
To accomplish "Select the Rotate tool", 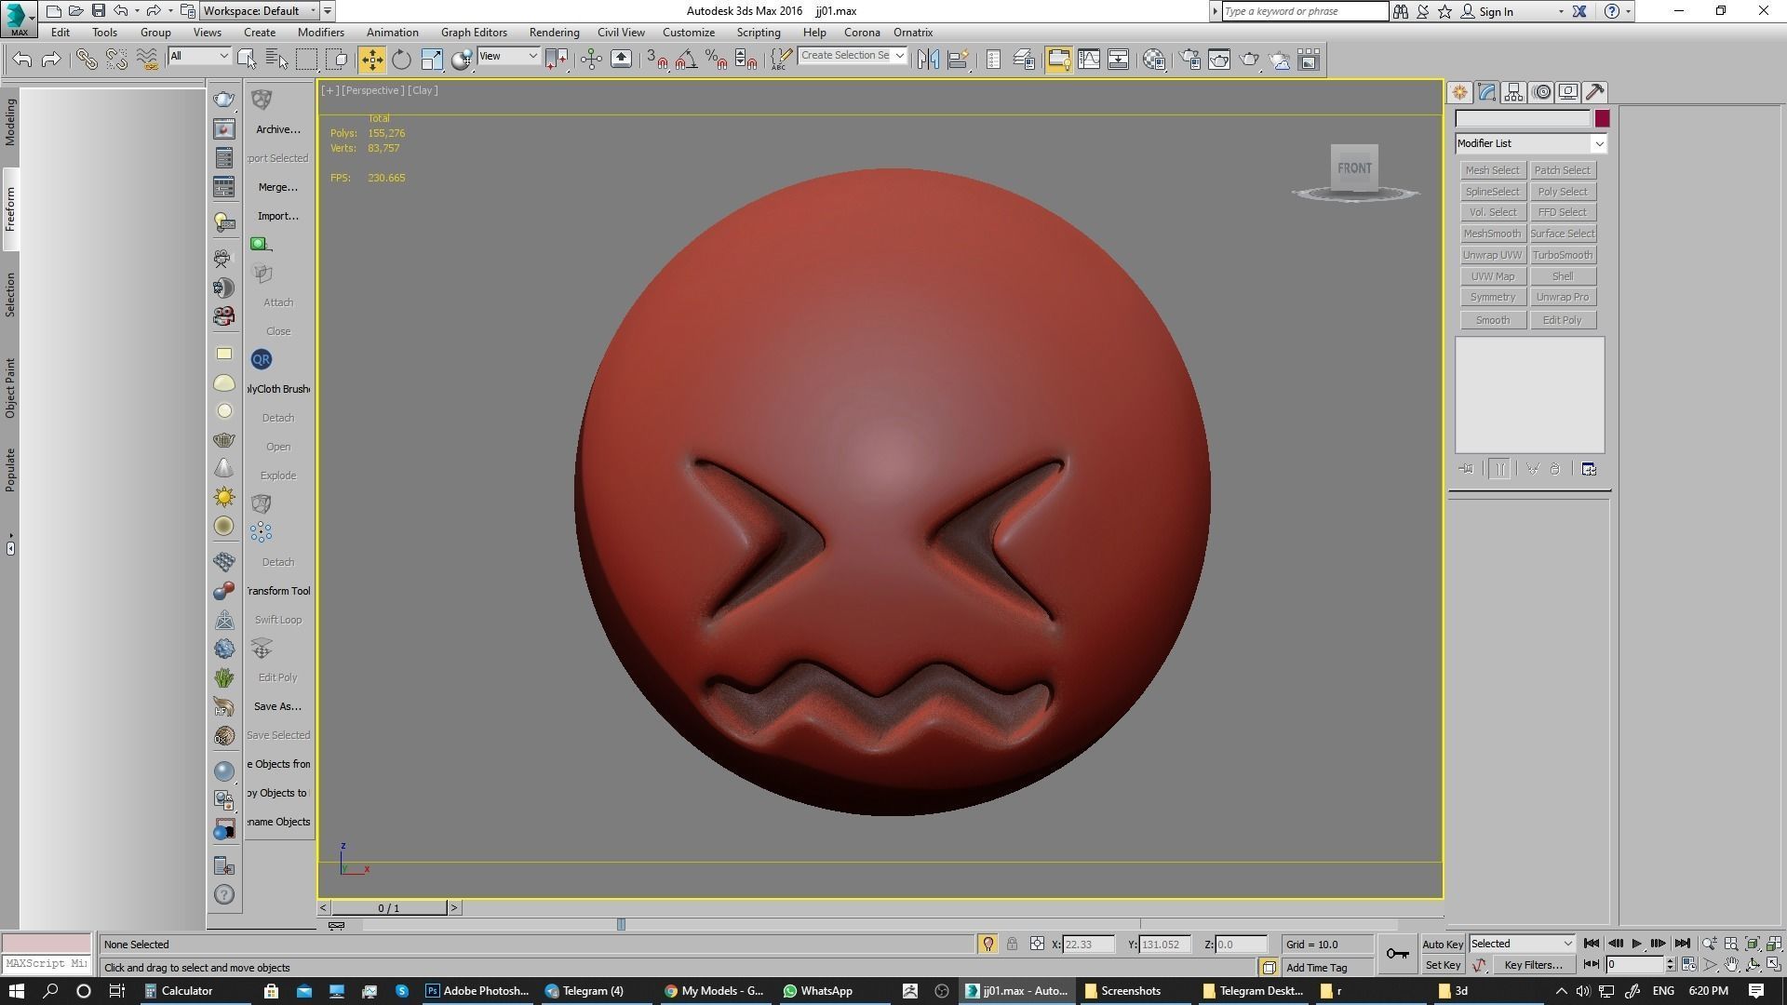I will coord(401,60).
